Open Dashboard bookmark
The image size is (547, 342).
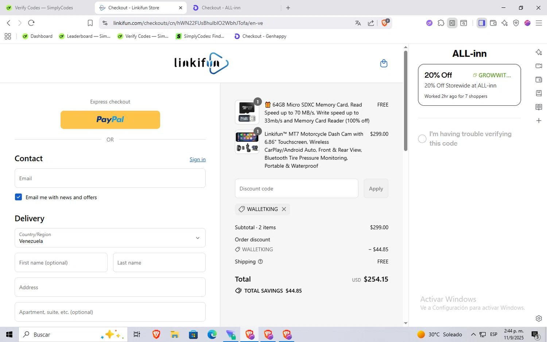click(x=38, y=36)
